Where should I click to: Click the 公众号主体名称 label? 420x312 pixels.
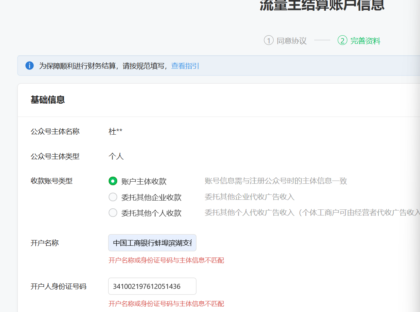click(x=55, y=131)
